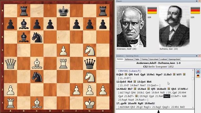Viewport: 201px width, 113px height.
Task: Switch to the Reference tab
Action: 129,59
